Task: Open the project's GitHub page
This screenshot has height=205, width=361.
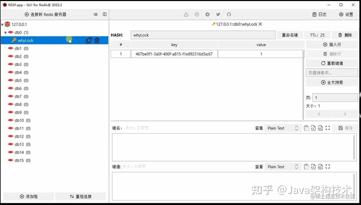Action: 229,14
